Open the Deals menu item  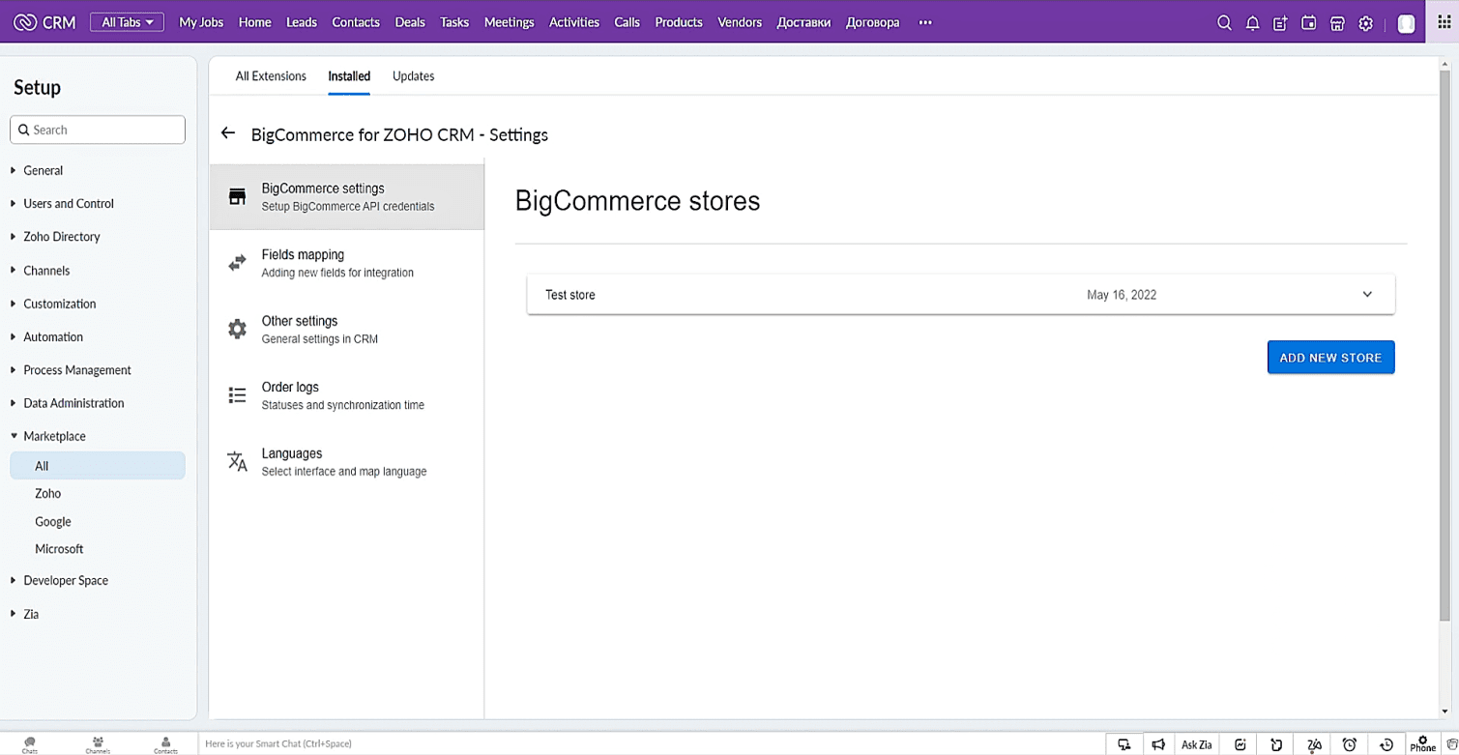pyautogui.click(x=410, y=21)
